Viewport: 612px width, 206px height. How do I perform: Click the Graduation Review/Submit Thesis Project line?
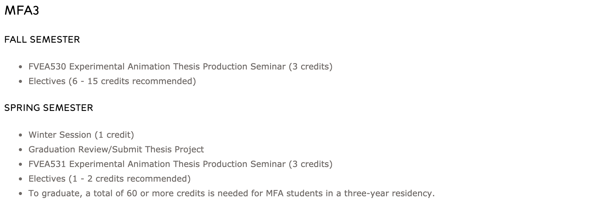tap(116, 150)
